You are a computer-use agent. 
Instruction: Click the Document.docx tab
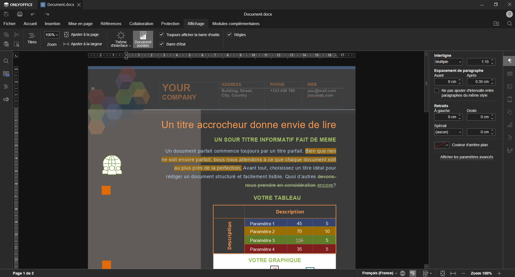61,5
